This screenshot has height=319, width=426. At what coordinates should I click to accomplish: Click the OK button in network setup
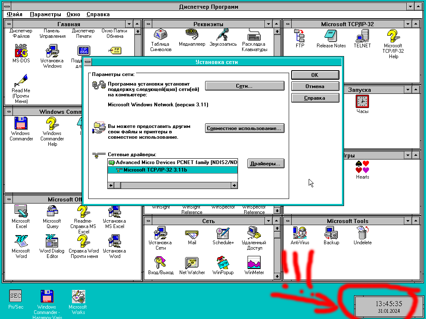pos(315,75)
